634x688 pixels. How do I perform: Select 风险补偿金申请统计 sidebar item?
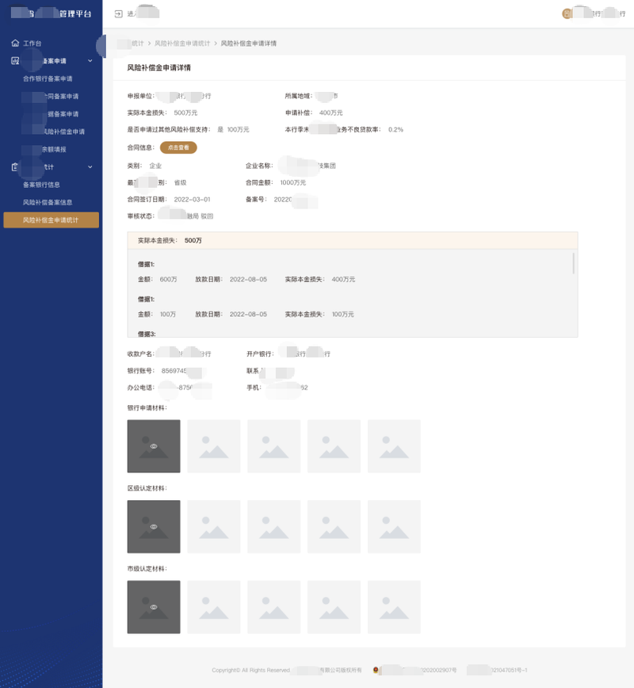(x=51, y=220)
